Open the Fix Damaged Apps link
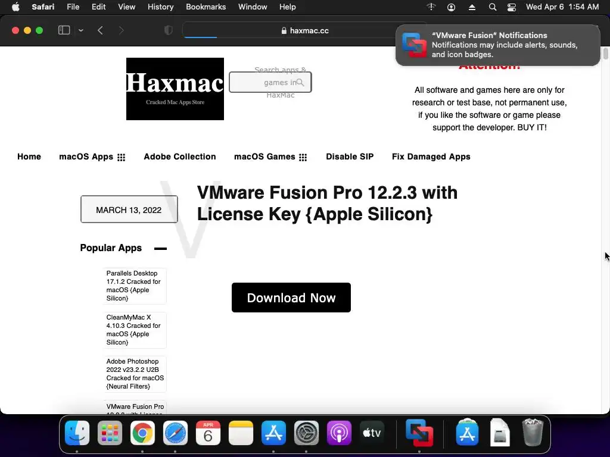Image resolution: width=610 pixels, height=457 pixels. coord(431,156)
